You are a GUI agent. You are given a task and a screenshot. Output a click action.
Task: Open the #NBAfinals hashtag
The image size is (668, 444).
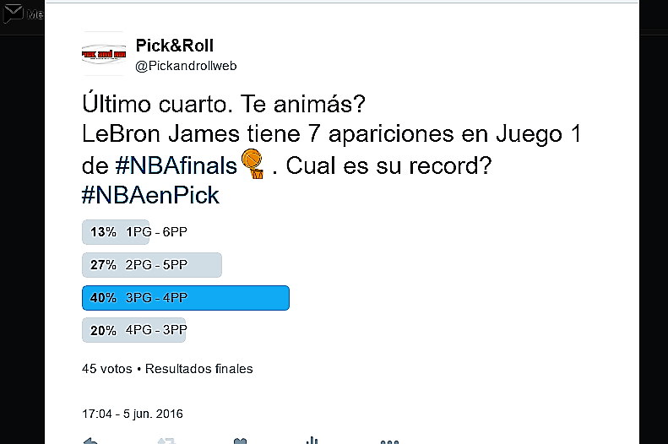tap(160, 165)
